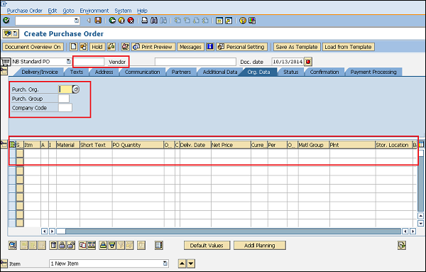Click the Save floppy disk icon
Screen dimensions: 426x272
[x=98, y=21]
